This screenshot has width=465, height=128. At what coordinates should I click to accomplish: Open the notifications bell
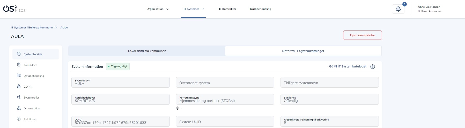(x=398, y=9)
